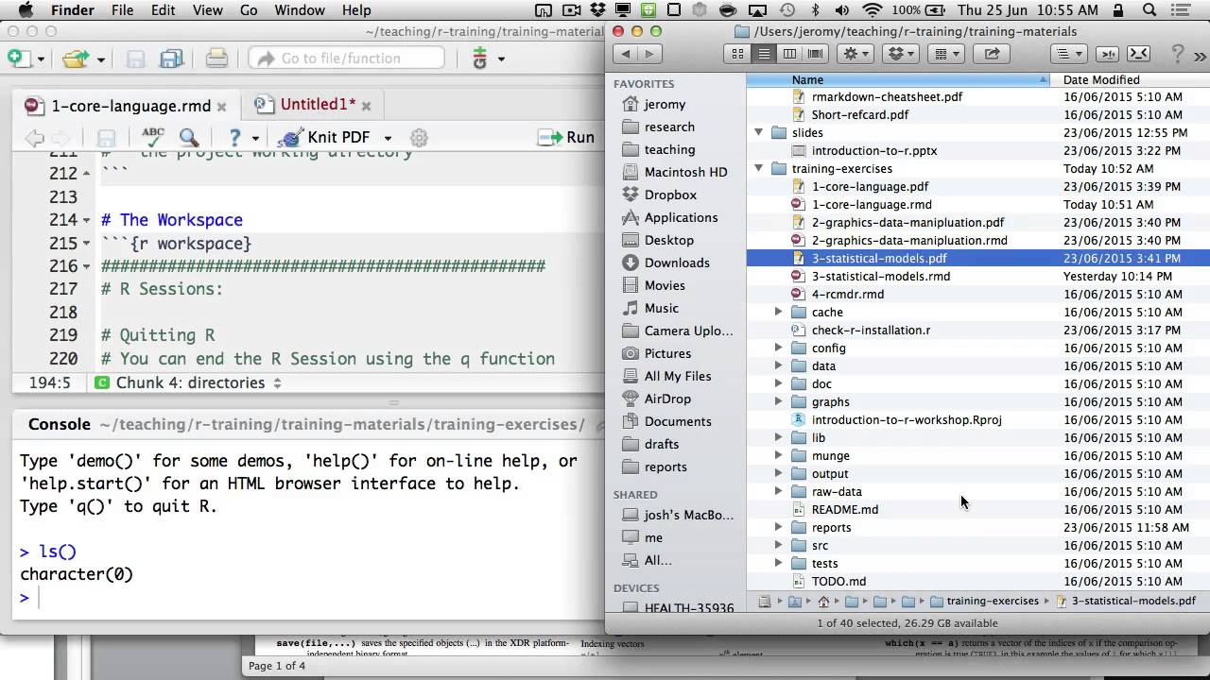Open the View menu
1210x680 pixels.
tap(207, 10)
